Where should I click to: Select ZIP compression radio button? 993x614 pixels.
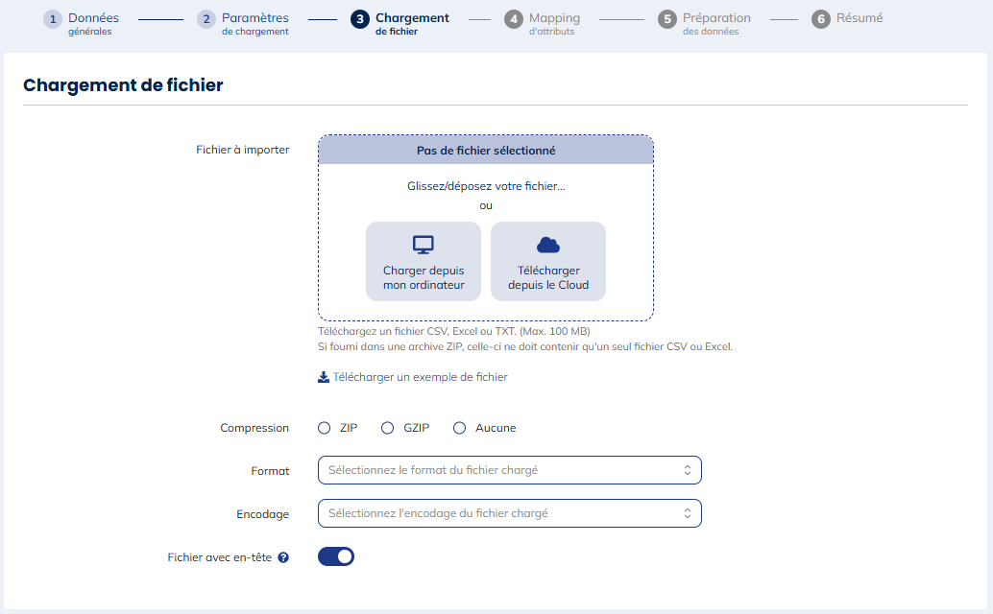(x=325, y=428)
